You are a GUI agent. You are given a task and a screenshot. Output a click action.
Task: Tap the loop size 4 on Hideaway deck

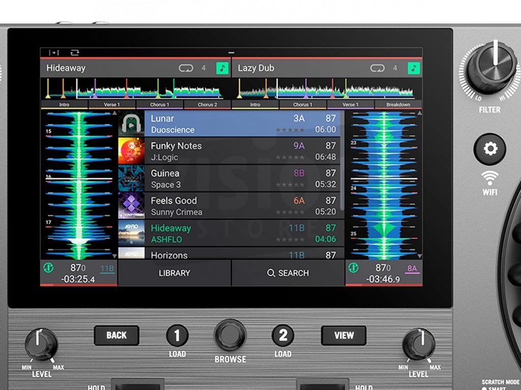point(204,68)
